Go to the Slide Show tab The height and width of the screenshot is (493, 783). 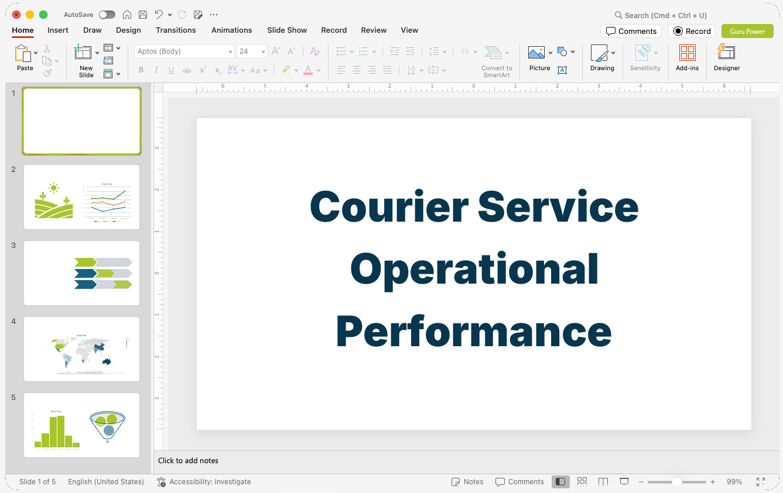point(287,30)
